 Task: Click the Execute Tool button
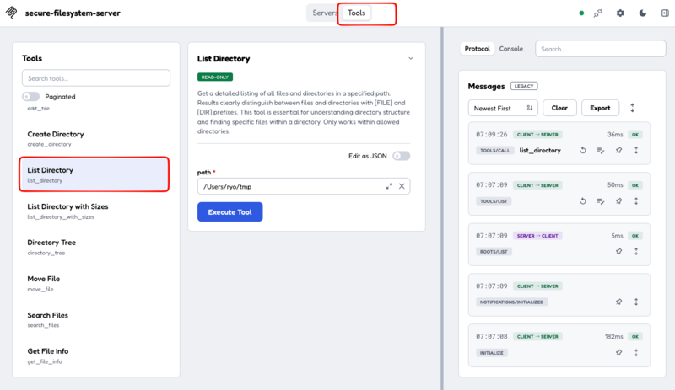(229, 212)
